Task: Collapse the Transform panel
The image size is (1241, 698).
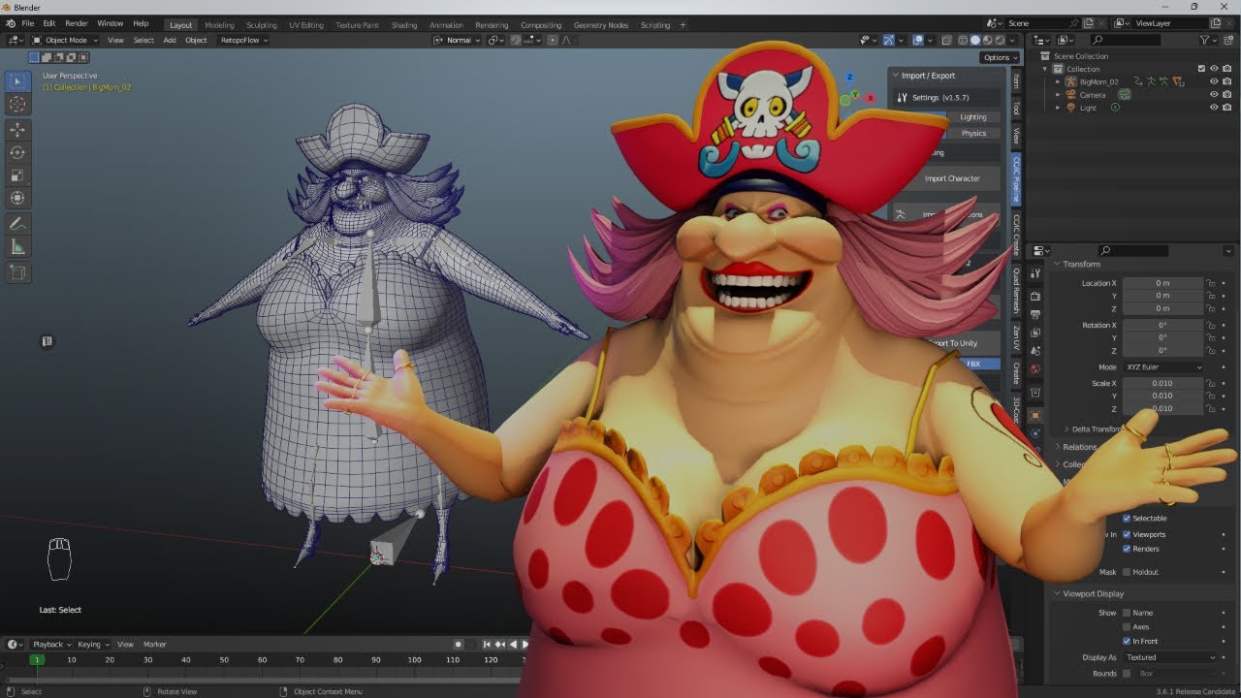Action: coord(1059,264)
